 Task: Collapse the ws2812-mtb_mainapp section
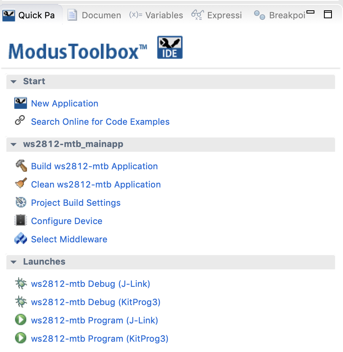(x=13, y=144)
